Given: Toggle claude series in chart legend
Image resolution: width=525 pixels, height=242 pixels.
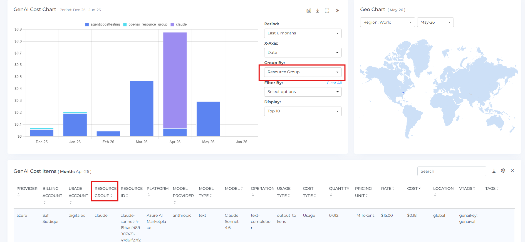Looking at the screenshot, I should click(179, 24).
